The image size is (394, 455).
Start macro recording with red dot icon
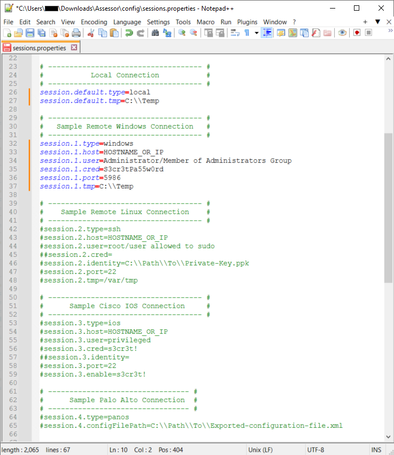(x=357, y=33)
